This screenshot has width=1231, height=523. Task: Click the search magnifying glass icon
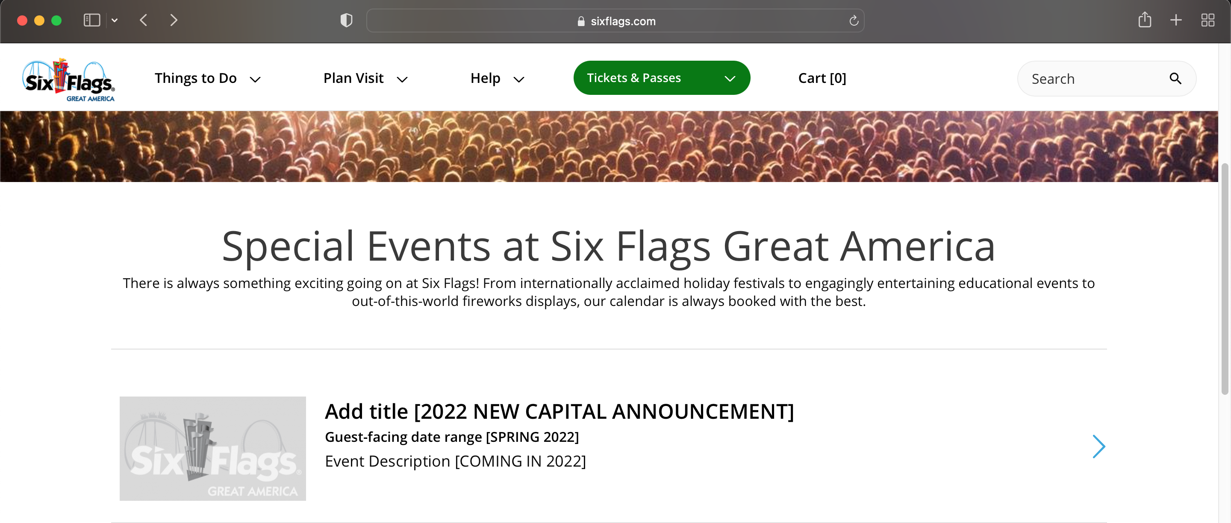click(x=1175, y=78)
